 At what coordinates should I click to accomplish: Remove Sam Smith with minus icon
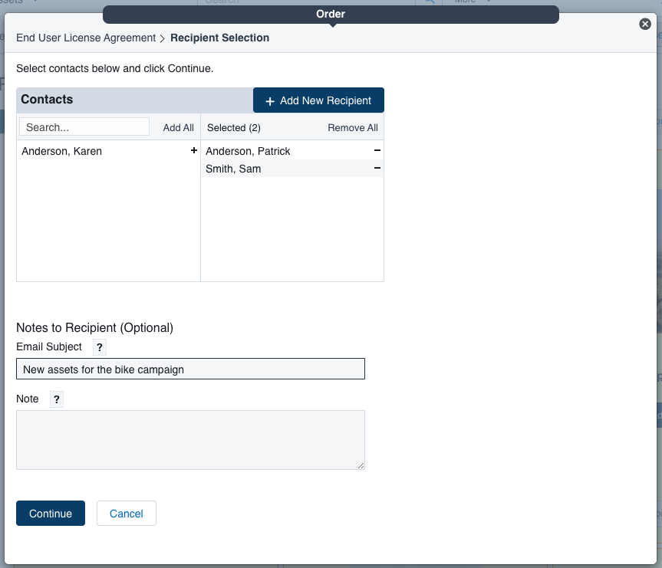click(377, 168)
